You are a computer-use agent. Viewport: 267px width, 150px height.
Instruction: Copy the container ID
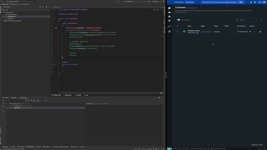click(198, 32)
